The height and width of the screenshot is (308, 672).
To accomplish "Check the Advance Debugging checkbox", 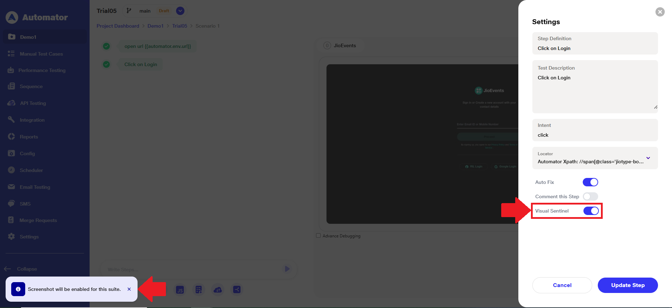I will 318,236.
